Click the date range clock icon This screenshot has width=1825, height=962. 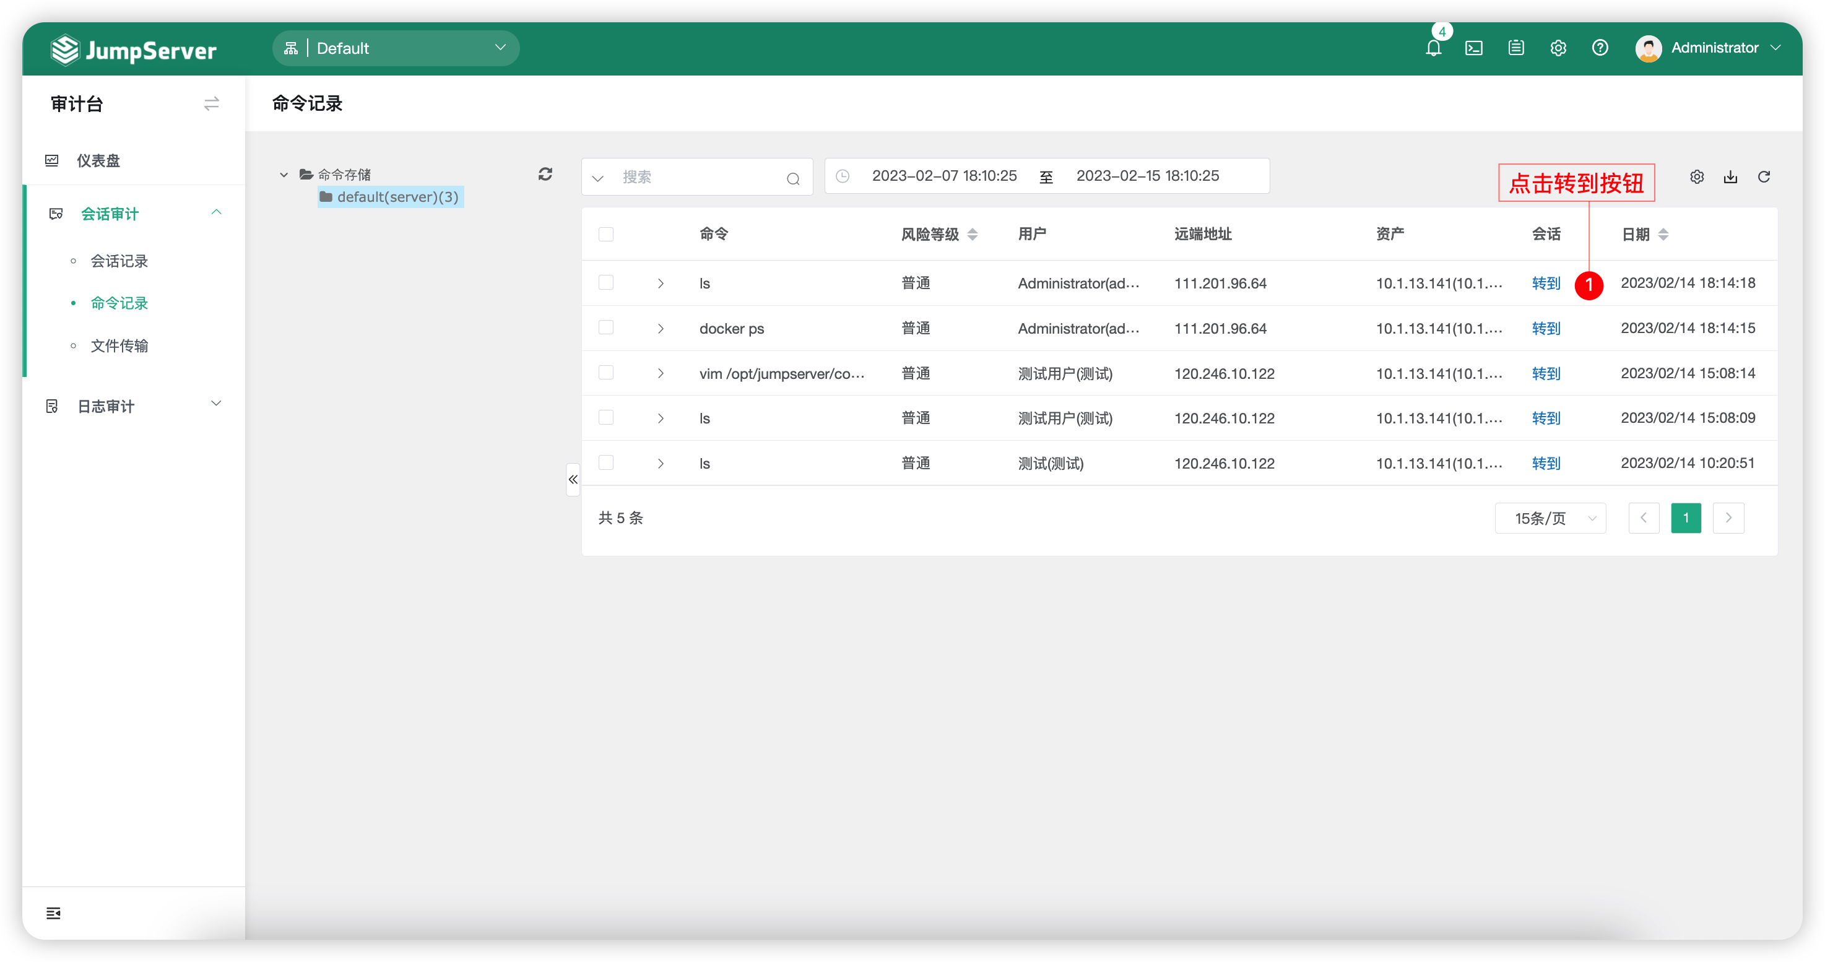coord(843,176)
